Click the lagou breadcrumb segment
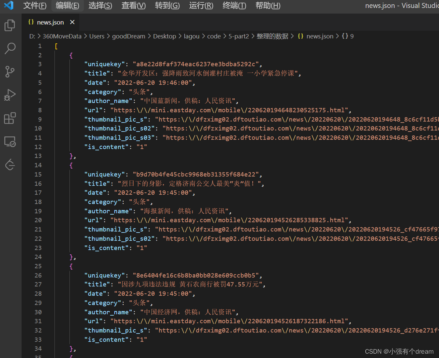This screenshot has height=358, width=439. click(192, 36)
